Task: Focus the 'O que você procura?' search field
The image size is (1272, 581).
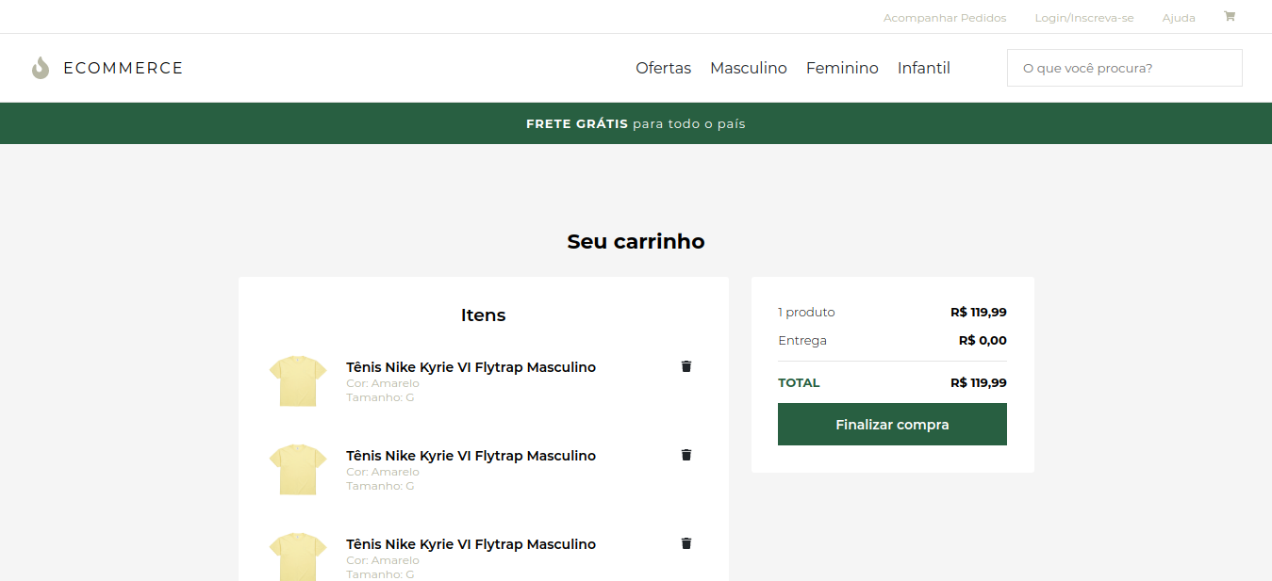Action: point(1125,68)
